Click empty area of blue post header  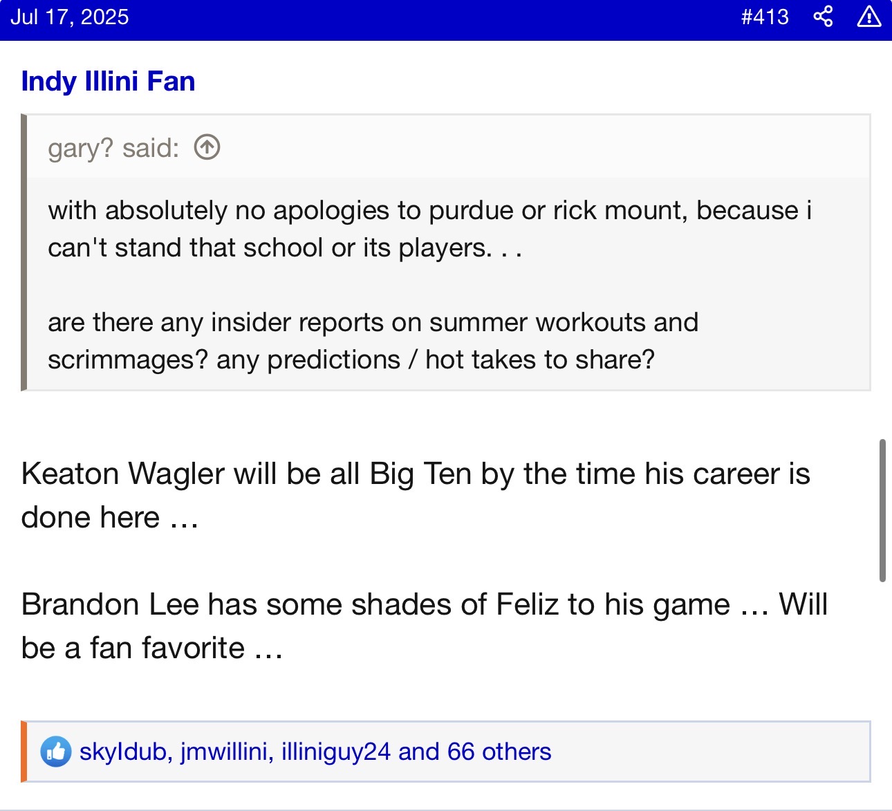click(x=429, y=18)
